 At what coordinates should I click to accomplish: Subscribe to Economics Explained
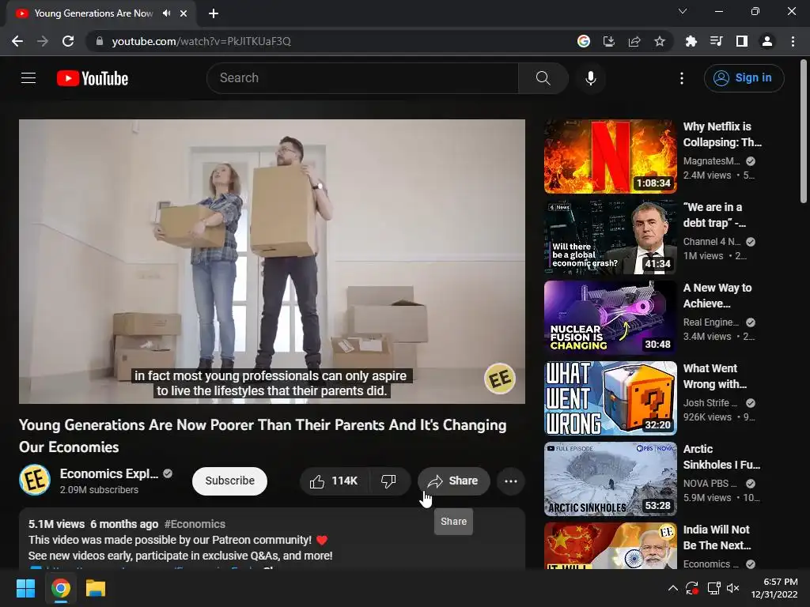tap(230, 481)
